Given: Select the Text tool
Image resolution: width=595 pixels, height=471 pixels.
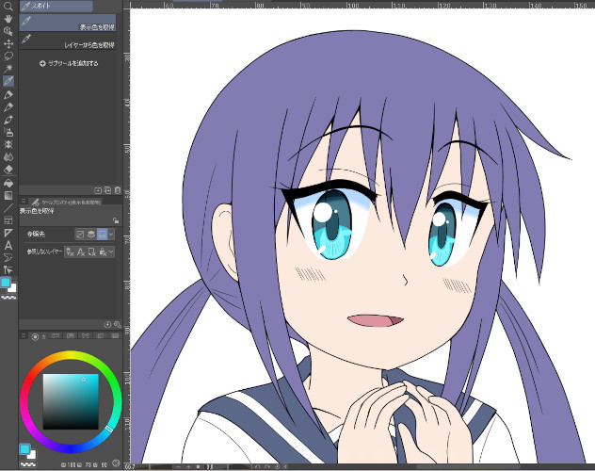Looking at the screenshot, I should [x=8, y=246].
